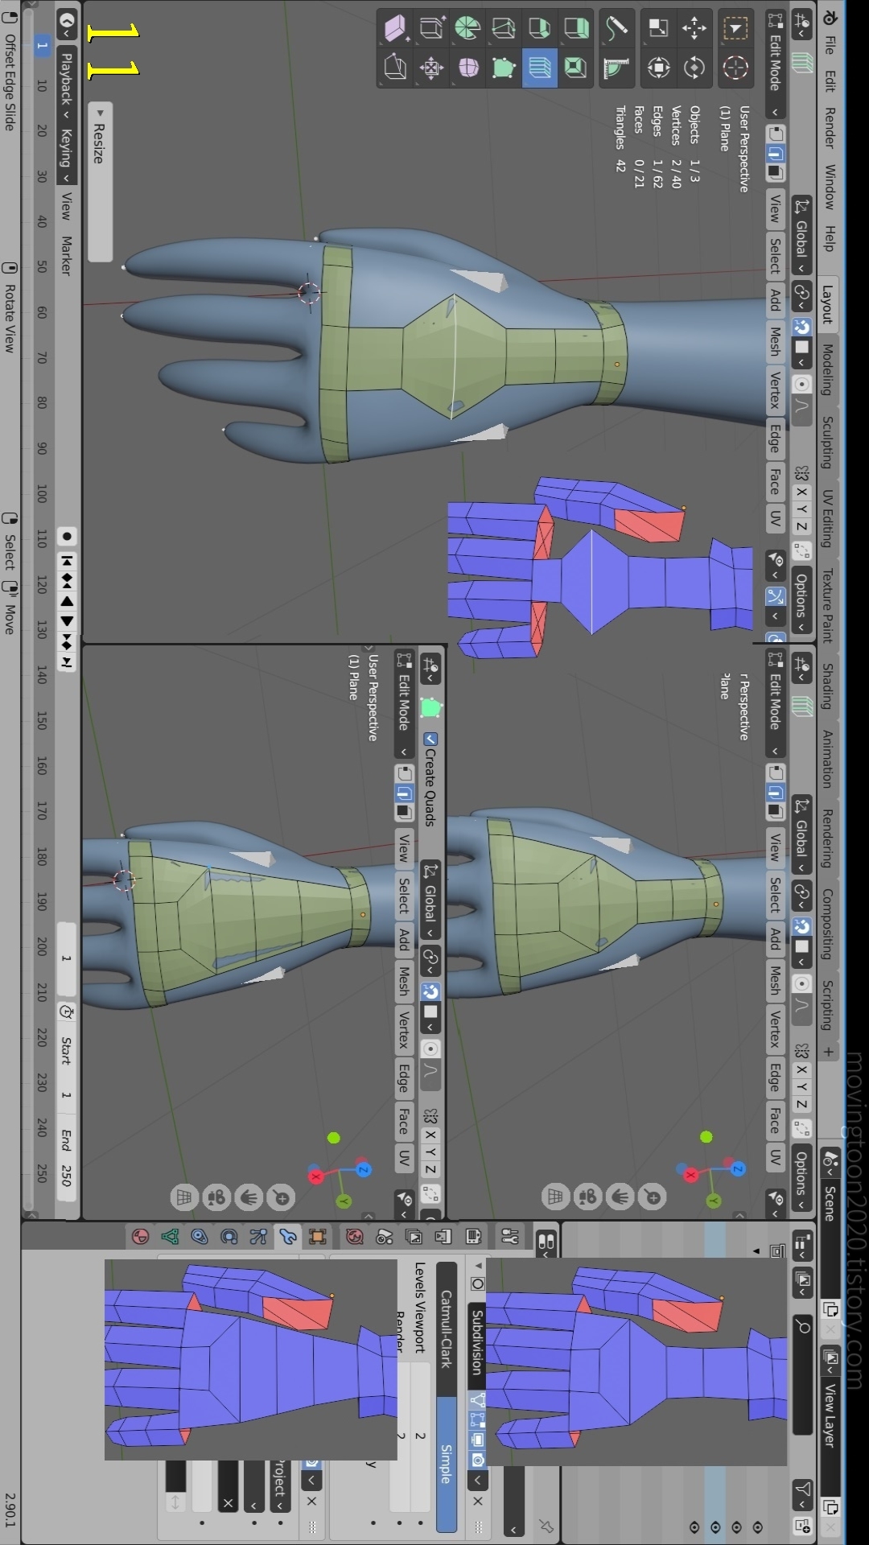Select the Extrude Region tool
Image resolution: width=869 pixels, height=1545 pixels.
(575, 28)
